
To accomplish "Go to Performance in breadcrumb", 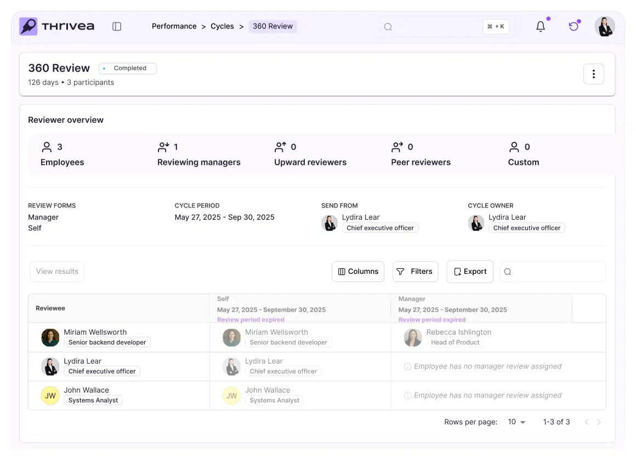I will [x=174, y=26].
